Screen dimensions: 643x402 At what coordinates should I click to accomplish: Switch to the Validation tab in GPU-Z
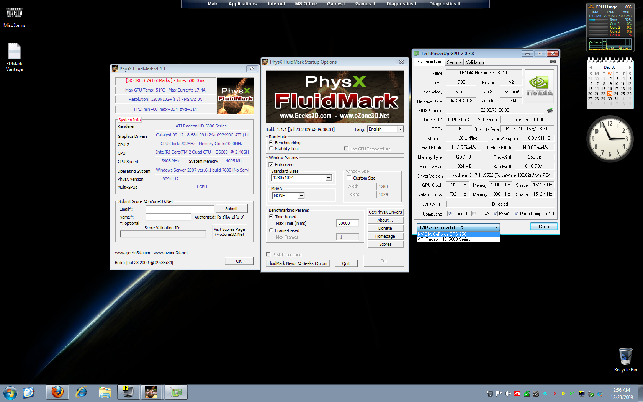[x=475, y=62]
